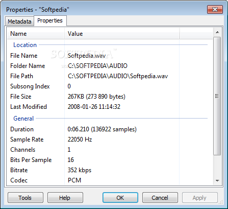Click the C:\SOFTPEDIA\AUDIO folder value
Image resolution: width=228 pixels, height=209 pixels.
click(97, 66)
